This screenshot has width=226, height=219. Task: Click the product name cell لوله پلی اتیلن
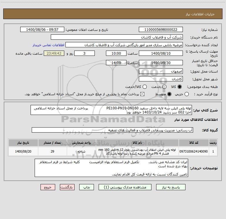tap(137, 151)
